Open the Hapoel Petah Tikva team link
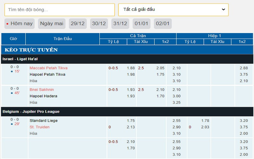 [x=48, y=74]
